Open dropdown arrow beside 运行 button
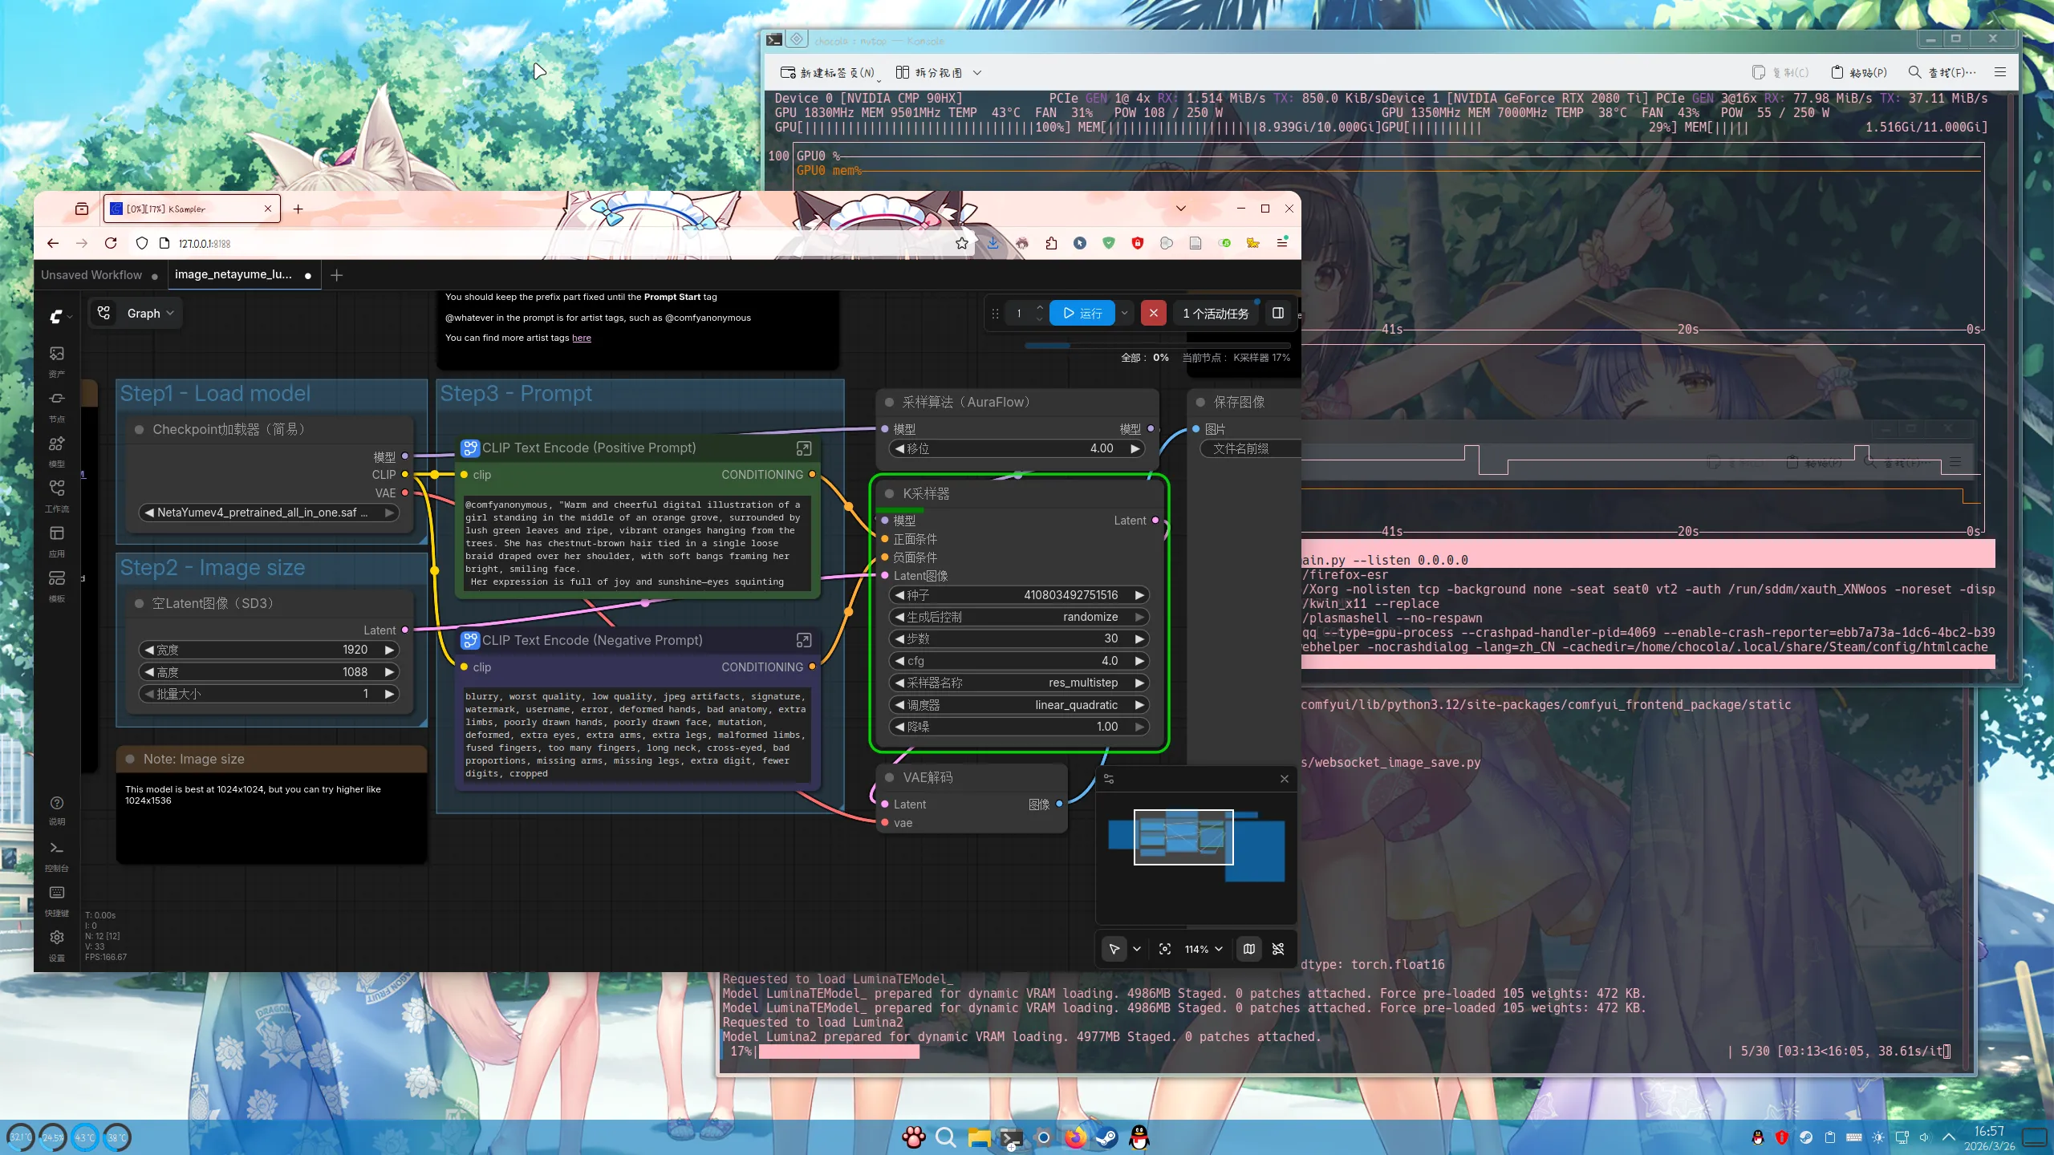This screenshot has width=2054, height=1155. pos(1125,313)
